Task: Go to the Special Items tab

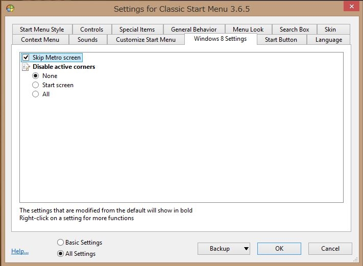Action: [137, 30]
